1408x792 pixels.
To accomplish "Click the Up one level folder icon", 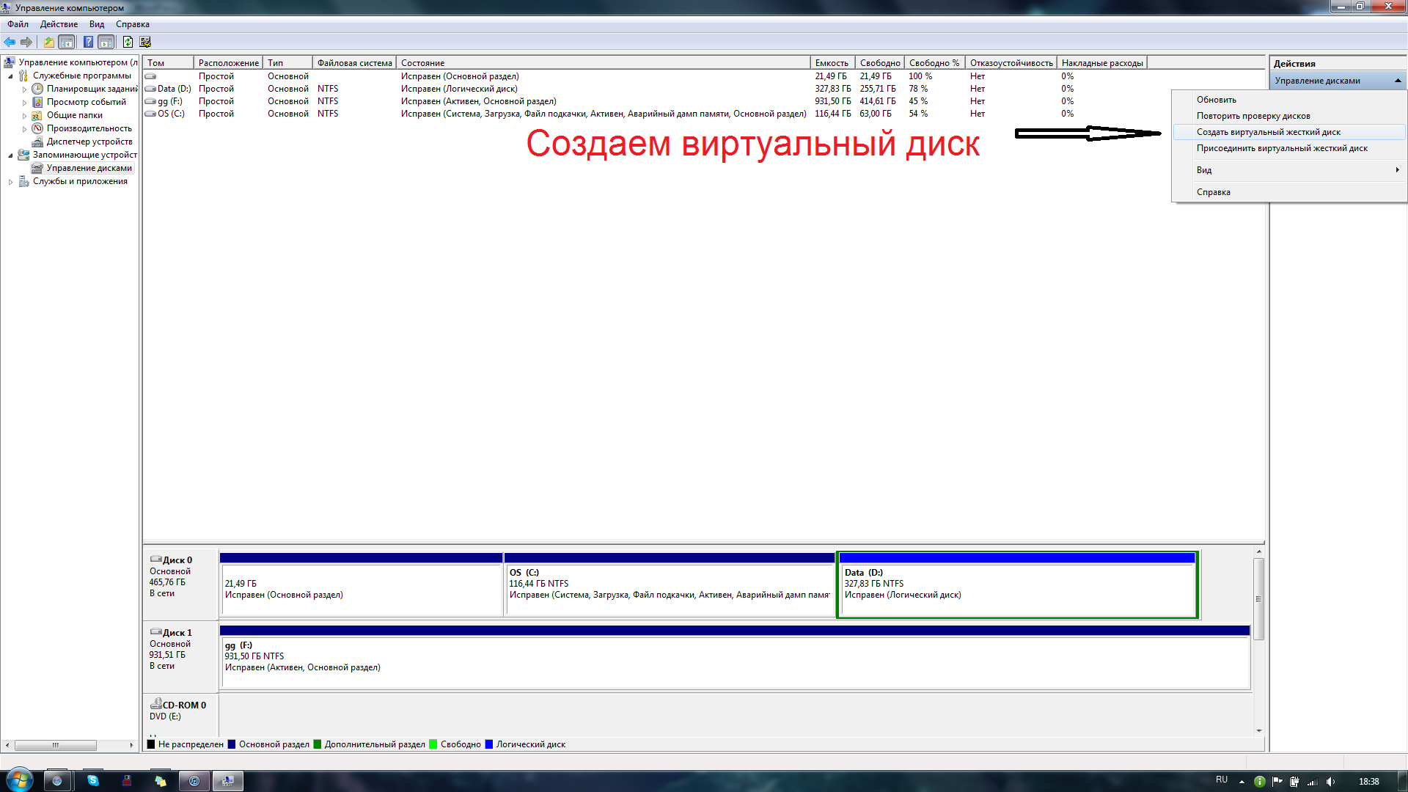I will [x=48, y=43].
